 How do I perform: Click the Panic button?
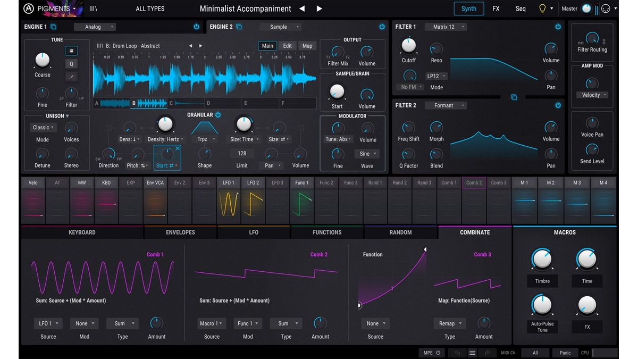pos(565,353)
